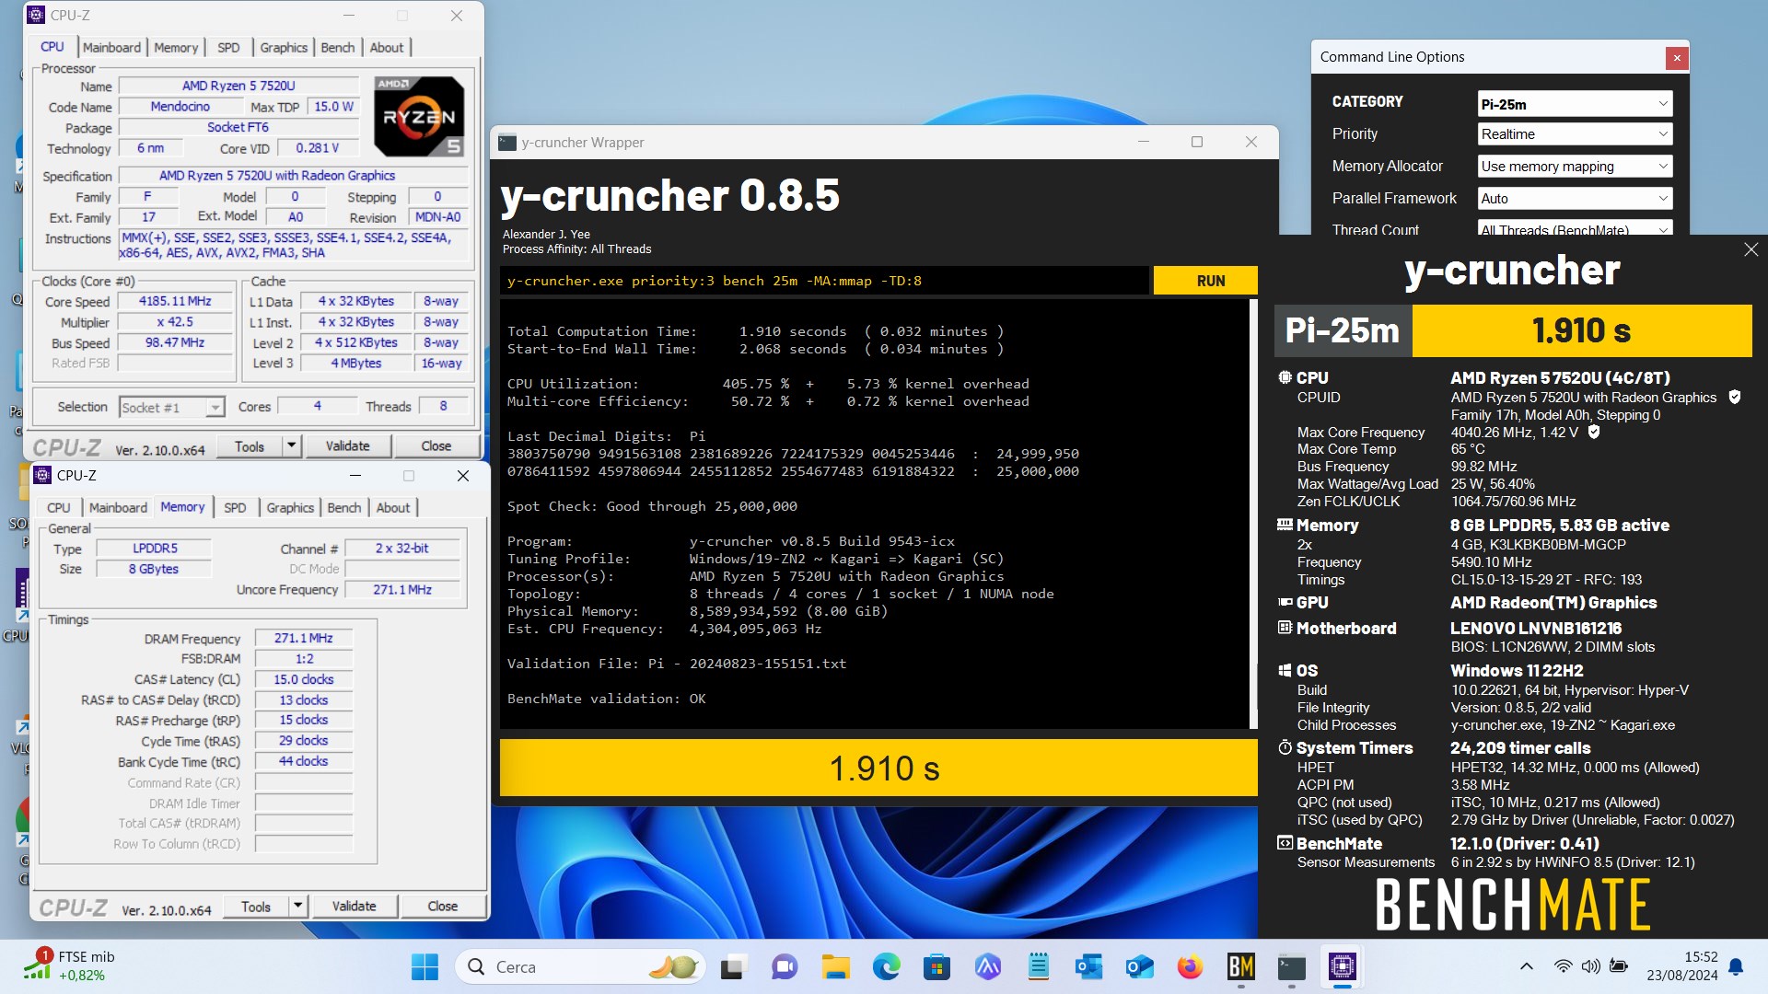Viewport: 1768px width, 994px height.
Task: Switch to Mainboard tab in top CPU-Z window
Action: click(x=111, y=48)
